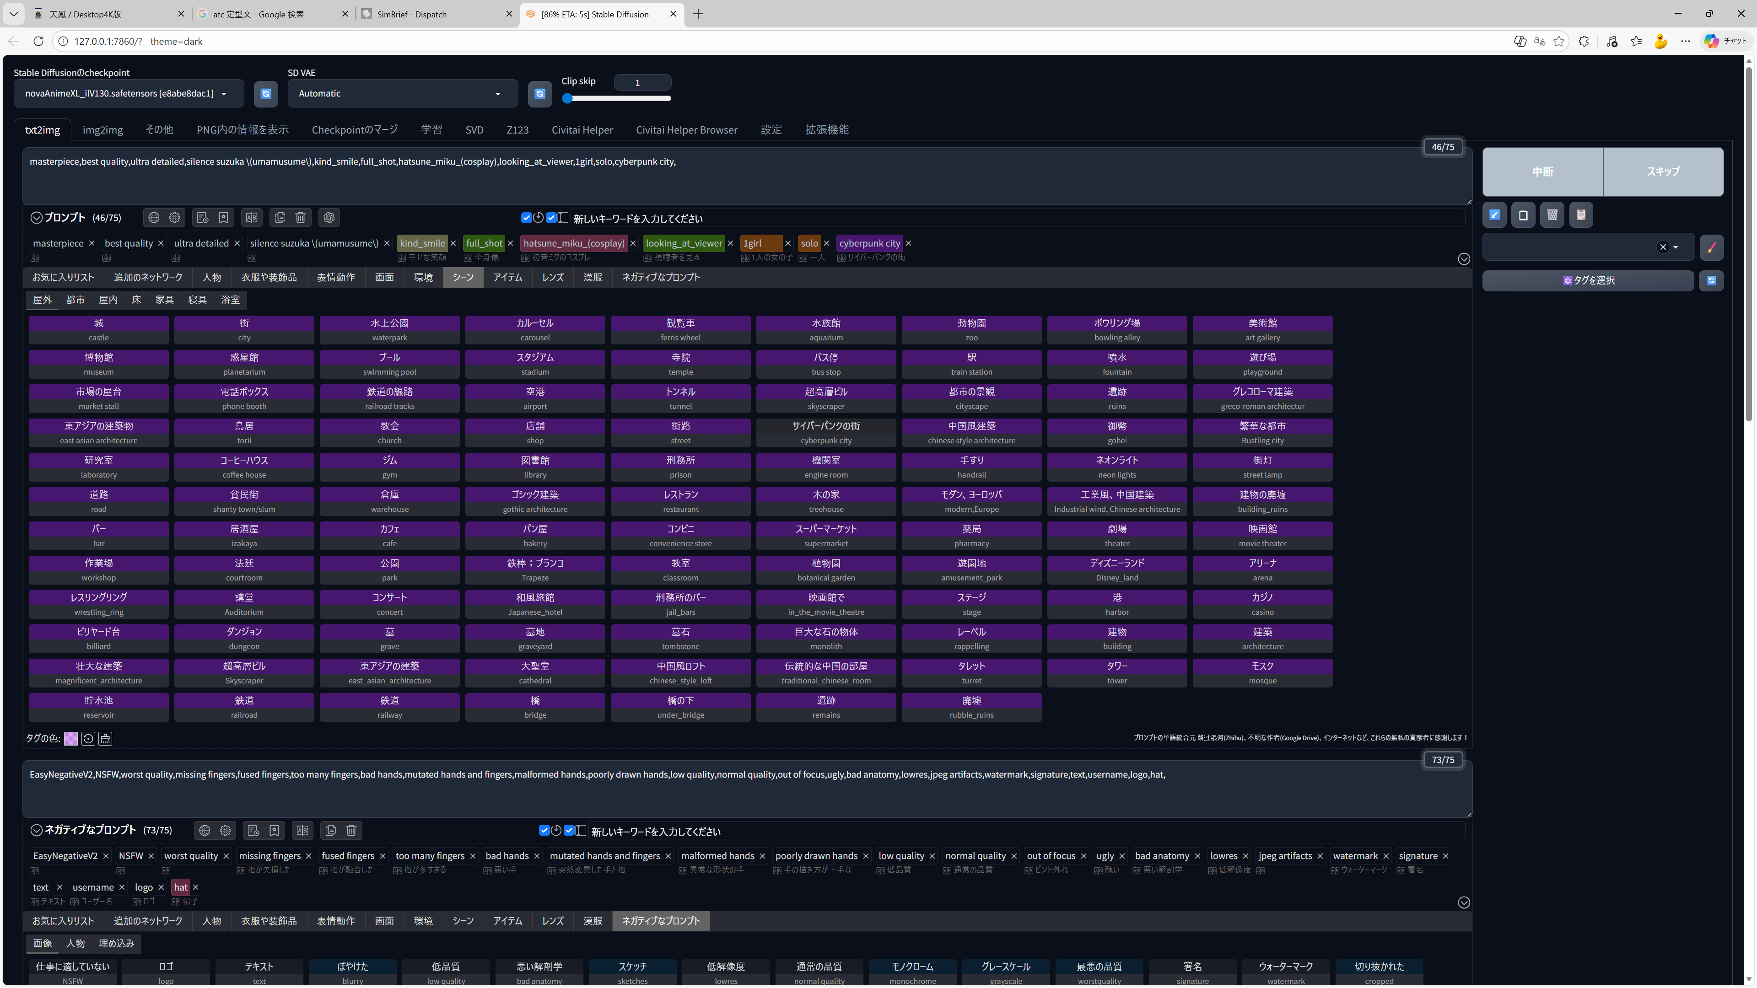1757x988 pixels.
Task: Toggle first checkbox before positive keyword input
Action: [526, 218]
